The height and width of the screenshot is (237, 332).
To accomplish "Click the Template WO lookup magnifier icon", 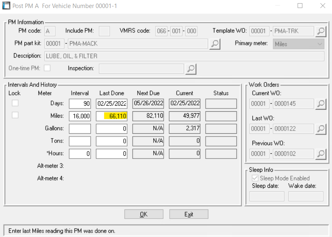I will (x=320, y=31).
